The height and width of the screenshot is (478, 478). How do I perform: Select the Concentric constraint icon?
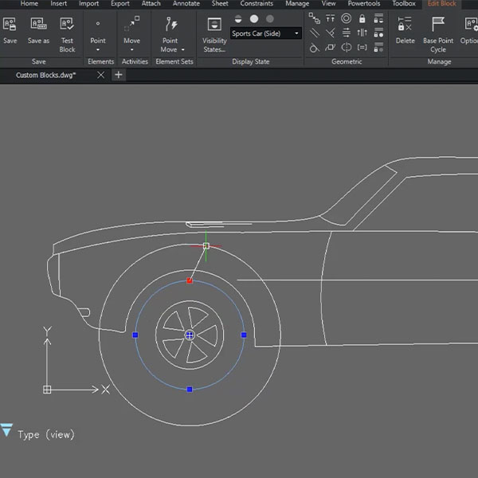346,18
